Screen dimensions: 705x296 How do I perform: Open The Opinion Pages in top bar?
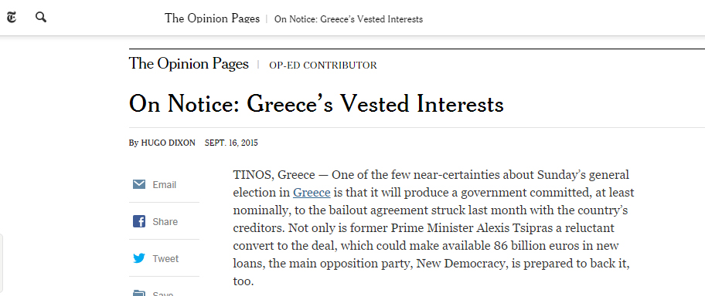click(212, 18)
